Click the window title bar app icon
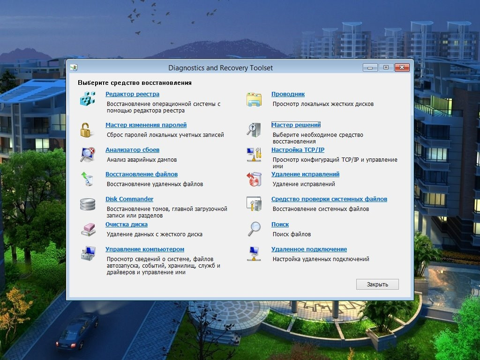This screenshot has height=360, width=480. pos(74,67)
